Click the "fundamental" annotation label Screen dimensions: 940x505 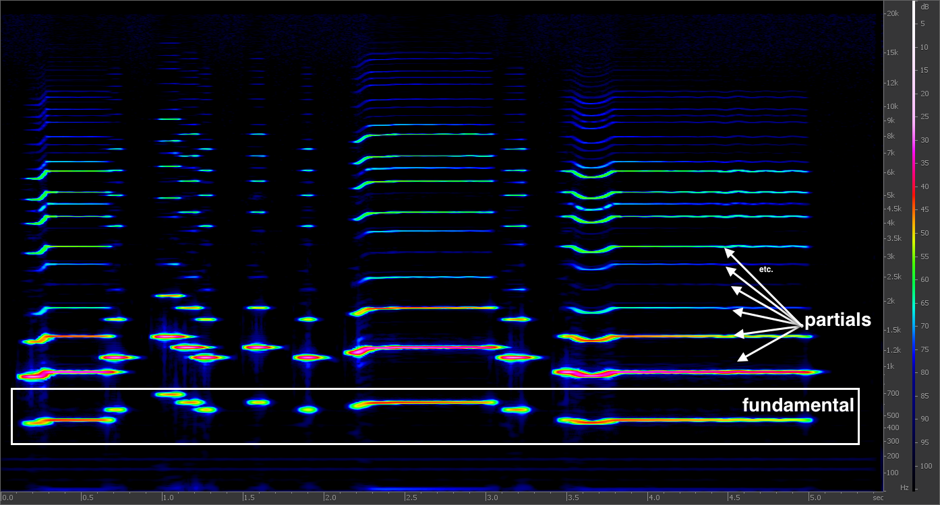pos(798,405)
